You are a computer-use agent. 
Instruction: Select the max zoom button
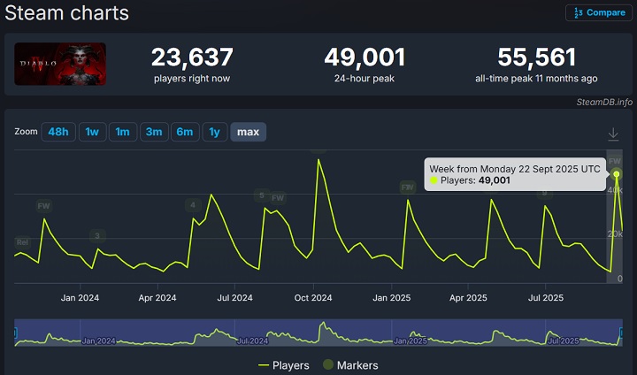(x=248, y=132)
